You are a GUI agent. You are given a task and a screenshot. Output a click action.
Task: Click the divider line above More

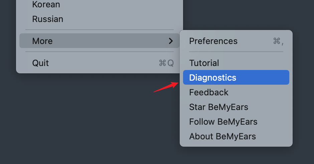click(x=100, y=30)
